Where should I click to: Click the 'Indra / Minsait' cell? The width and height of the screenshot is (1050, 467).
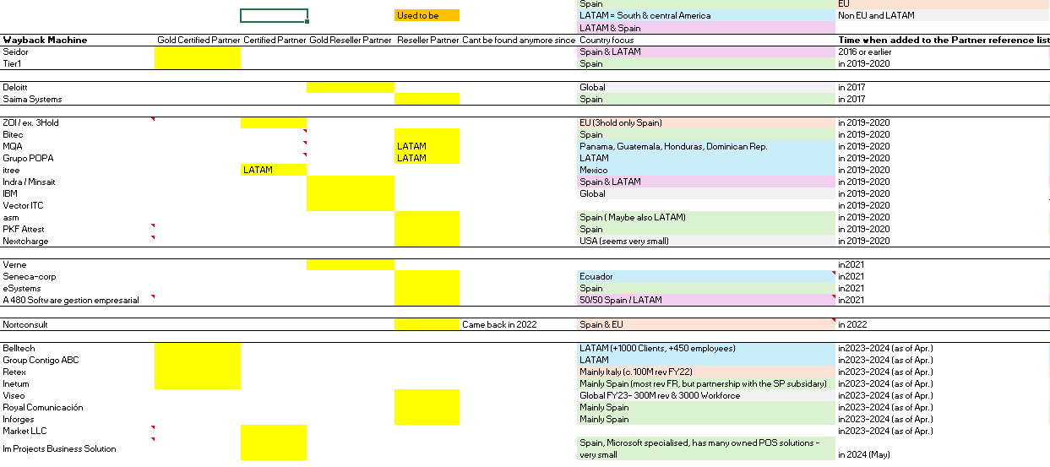(x=78, y=182)
